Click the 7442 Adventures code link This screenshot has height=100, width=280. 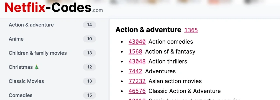click(135, 71)
